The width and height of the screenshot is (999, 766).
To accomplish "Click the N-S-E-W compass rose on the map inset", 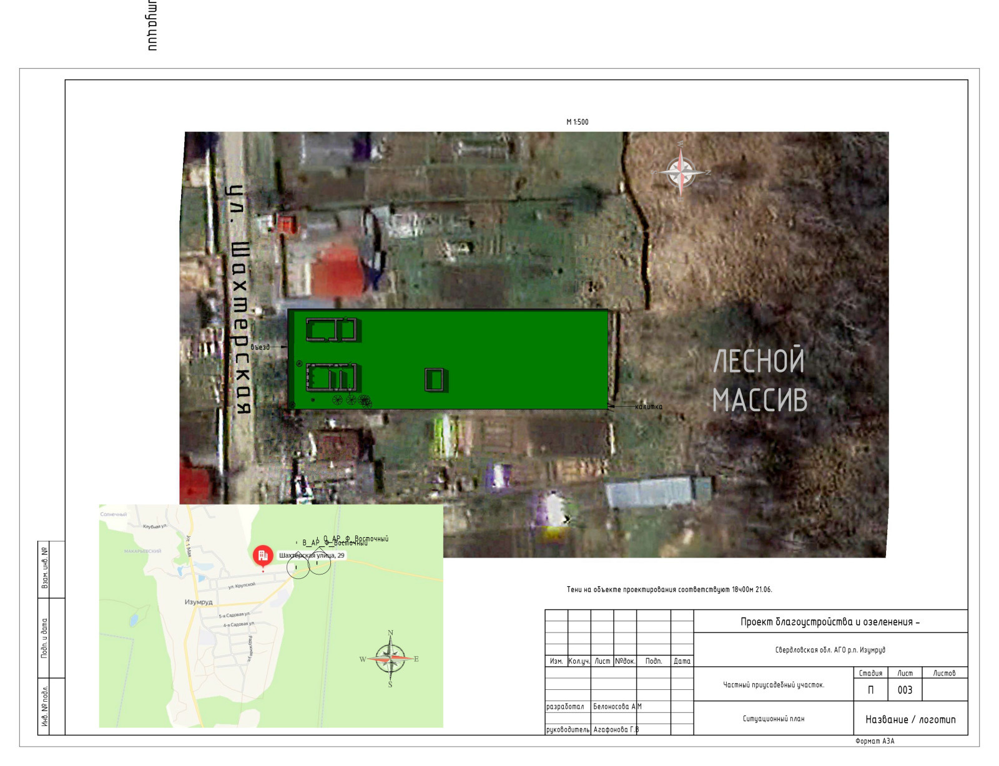I will (x=390, y=659).
